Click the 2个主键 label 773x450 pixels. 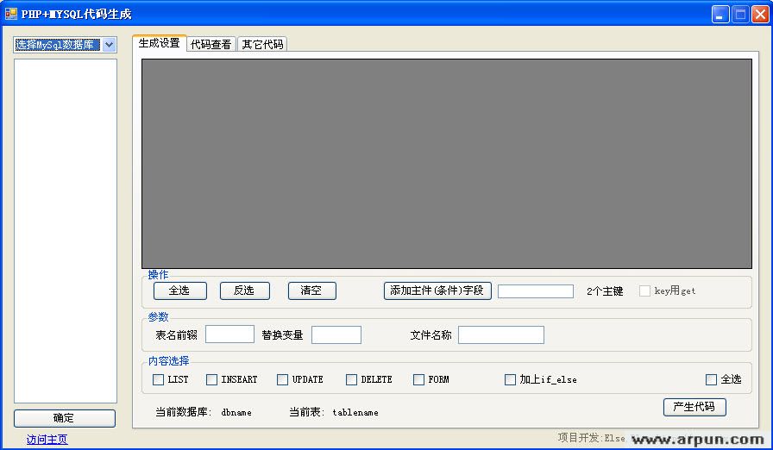point(605,291)
